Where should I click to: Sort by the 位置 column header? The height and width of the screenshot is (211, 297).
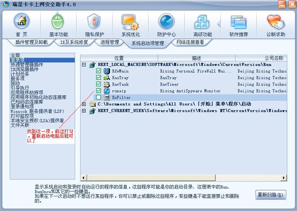[x=119, y=58]
